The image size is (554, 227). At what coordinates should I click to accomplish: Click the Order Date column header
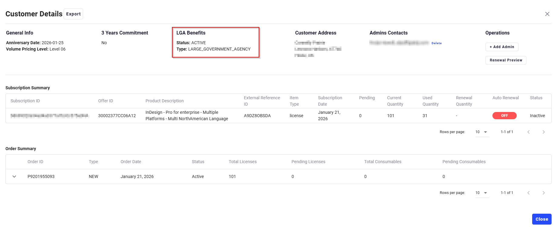131,162
